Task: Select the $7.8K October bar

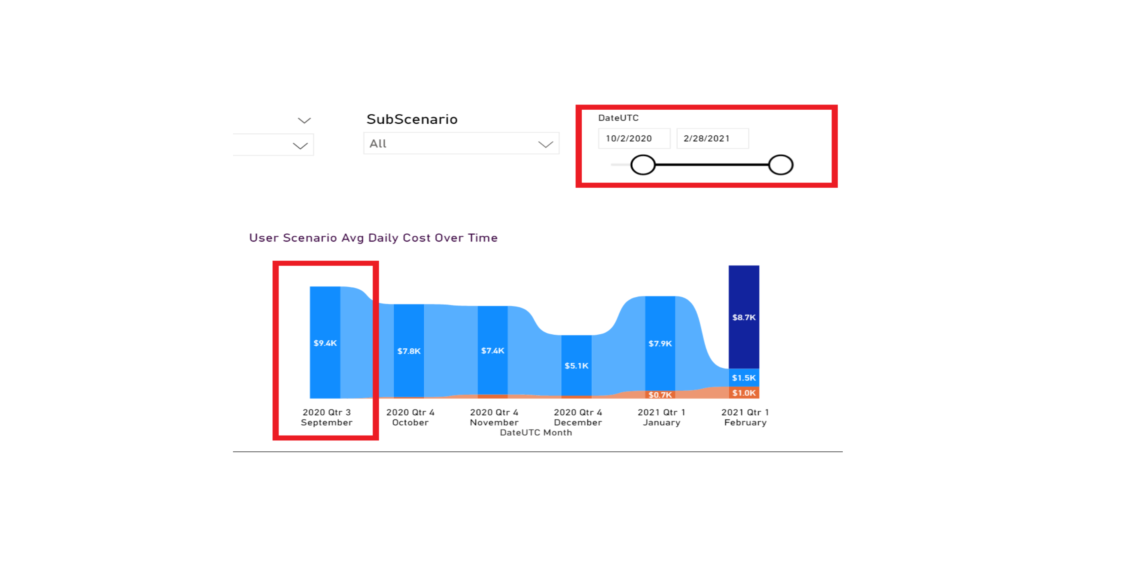Action: coord(409,350)
